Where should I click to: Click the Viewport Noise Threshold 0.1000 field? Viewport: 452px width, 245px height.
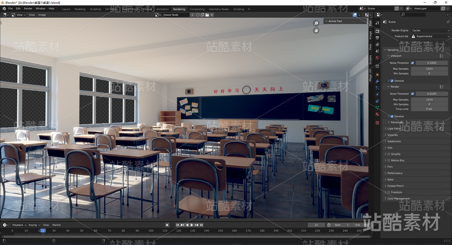pos(432,63)
